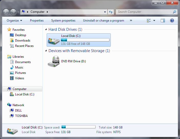Show more toolbar commands via chevrons
The height and width of the screenshot is (139, 180).
pyautogui.click(x=131, y=21)
